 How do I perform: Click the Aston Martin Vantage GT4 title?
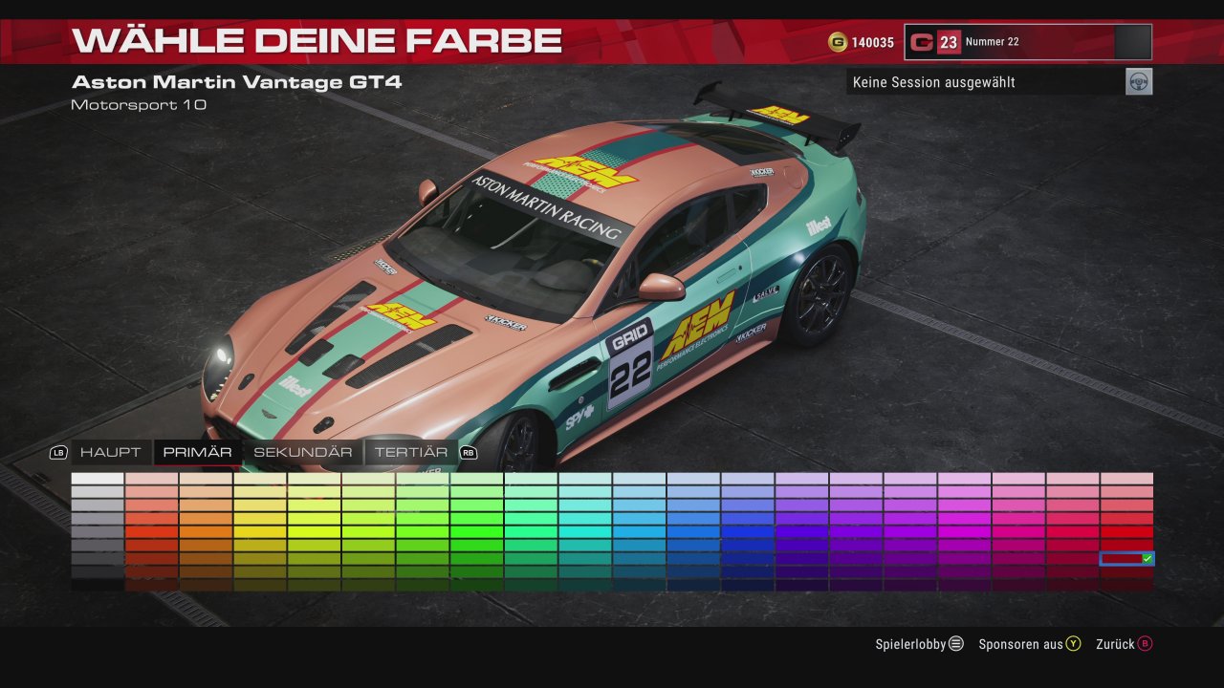[237, 82]
